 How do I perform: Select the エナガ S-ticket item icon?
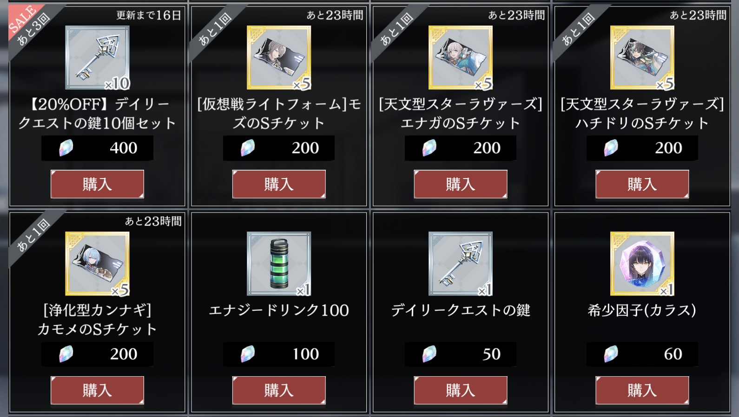[461, 58]
